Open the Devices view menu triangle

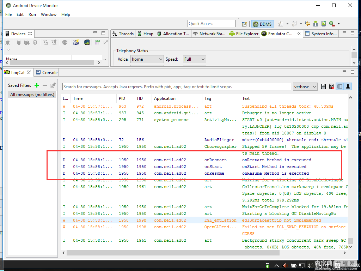pos(9,49)
